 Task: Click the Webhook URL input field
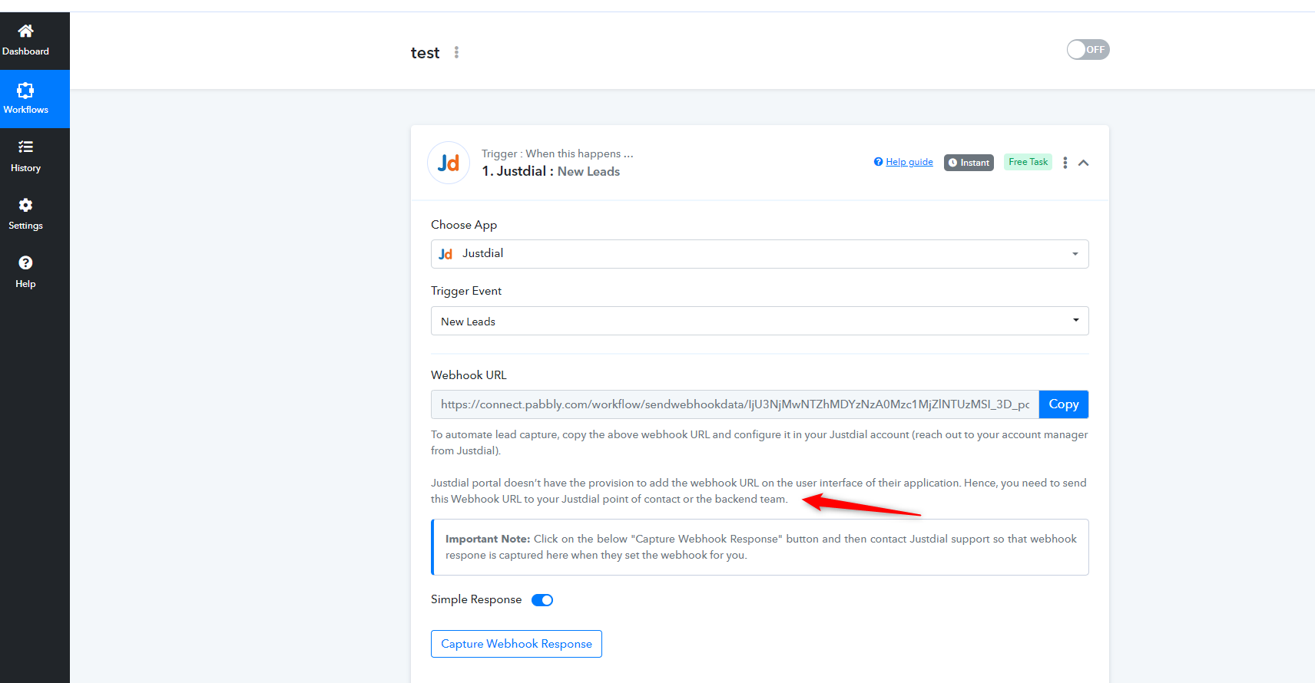point(735,404)
